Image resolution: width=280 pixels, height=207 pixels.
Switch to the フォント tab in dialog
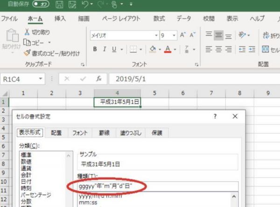pos(79,133)
